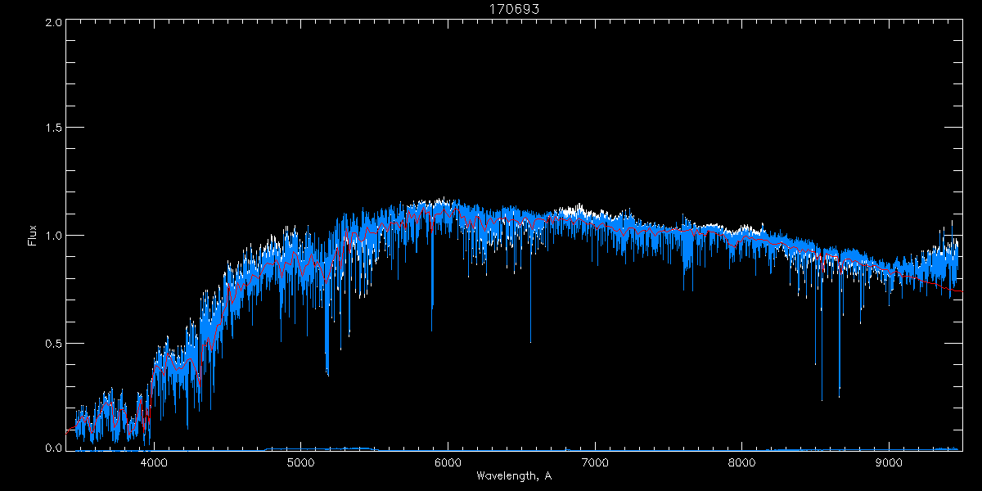Click the 9000 wavelength tick label
The height and width of the screenshot is (491, 982).
point(889,462)
